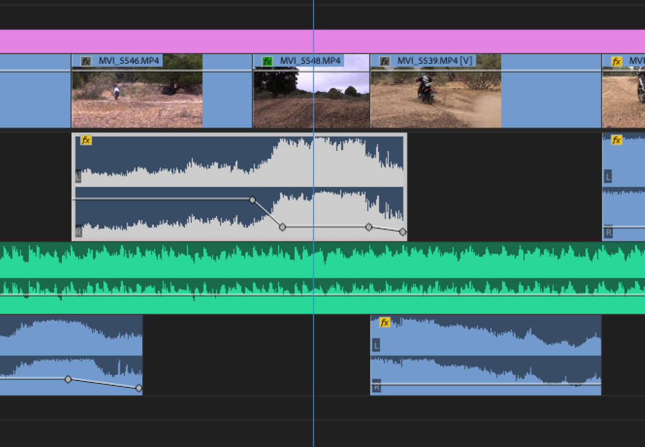Viewport: 645px width, 447px height.
Task: Click the yellow fx badge on the rightmost audio clip on the upper audio track
Action: [616, 140]
